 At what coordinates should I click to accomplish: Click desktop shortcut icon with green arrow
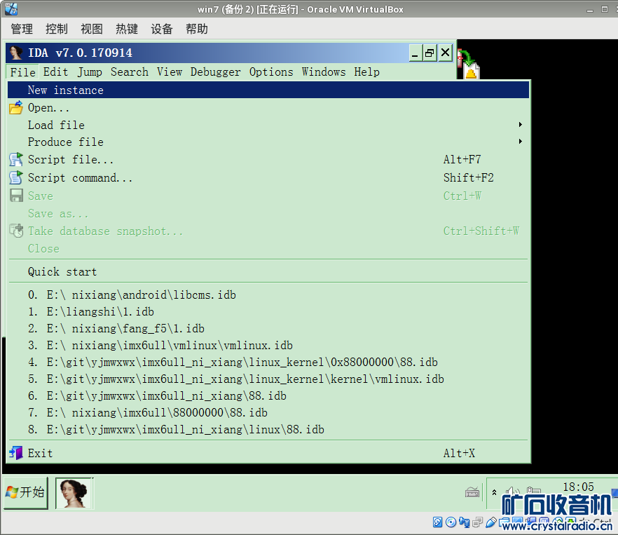coord(469,65)
